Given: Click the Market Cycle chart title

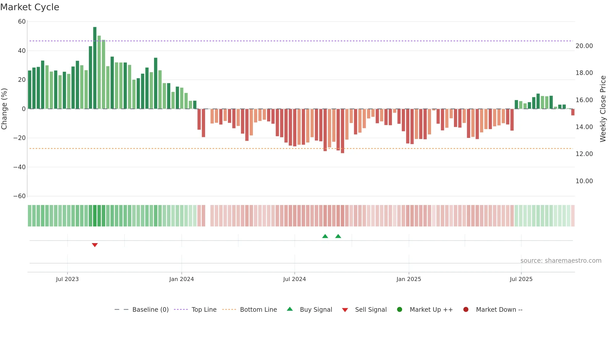Looking at the screenshot, I should pyautogui.click(x=30, y=7).
